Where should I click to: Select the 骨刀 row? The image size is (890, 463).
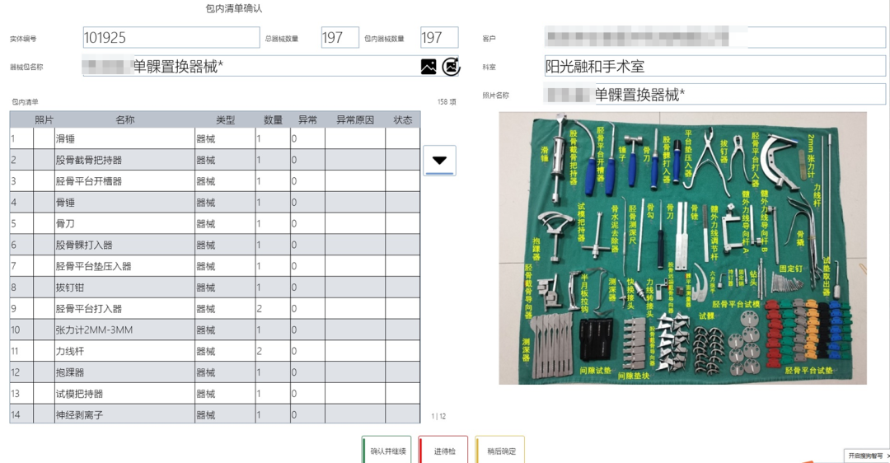[215, 223]
